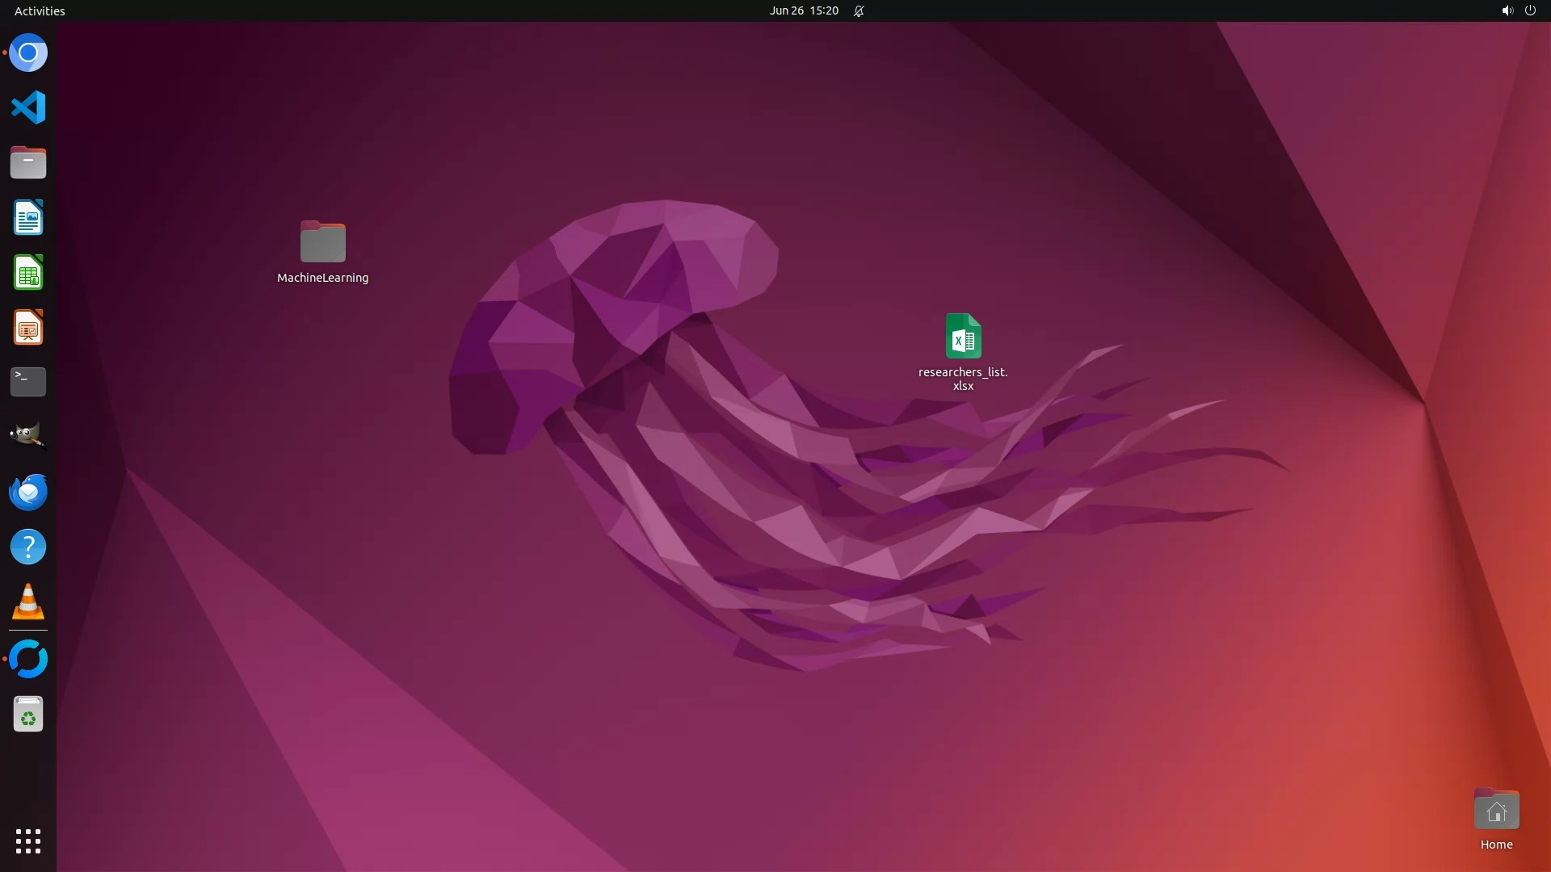This screenshot has width=1551, height=872.
Task: Open the Help app
Action: [28, 547]
